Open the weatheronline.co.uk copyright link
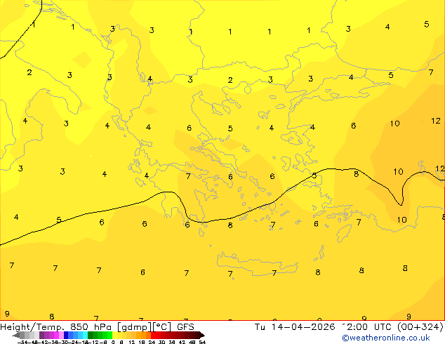Screen dimensions: 445x344 click(x=386, y=338)
